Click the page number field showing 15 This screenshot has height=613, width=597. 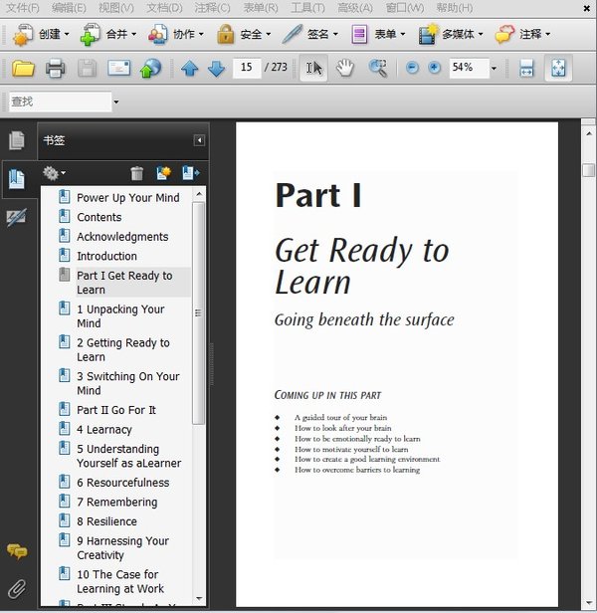point(247,68)
